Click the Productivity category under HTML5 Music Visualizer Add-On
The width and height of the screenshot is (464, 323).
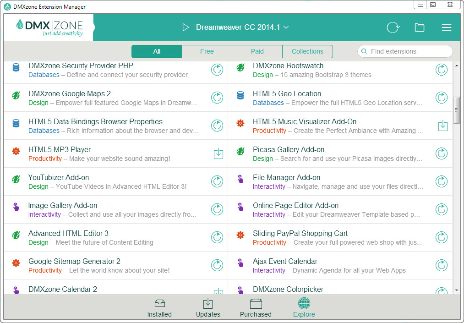[x=269, y=131]
